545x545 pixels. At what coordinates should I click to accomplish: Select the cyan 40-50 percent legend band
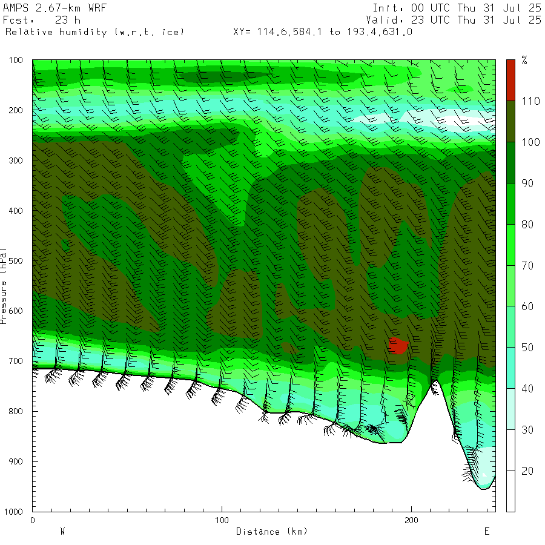click(x=510, y=368)
